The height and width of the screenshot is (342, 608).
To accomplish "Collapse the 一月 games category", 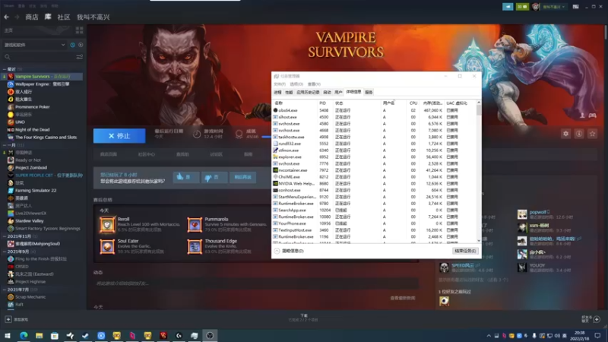I will pos(5,145).
